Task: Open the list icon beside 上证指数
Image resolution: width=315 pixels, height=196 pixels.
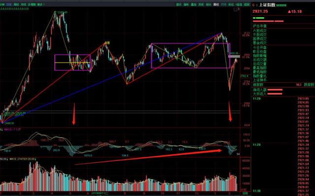Action: point(257,5)
